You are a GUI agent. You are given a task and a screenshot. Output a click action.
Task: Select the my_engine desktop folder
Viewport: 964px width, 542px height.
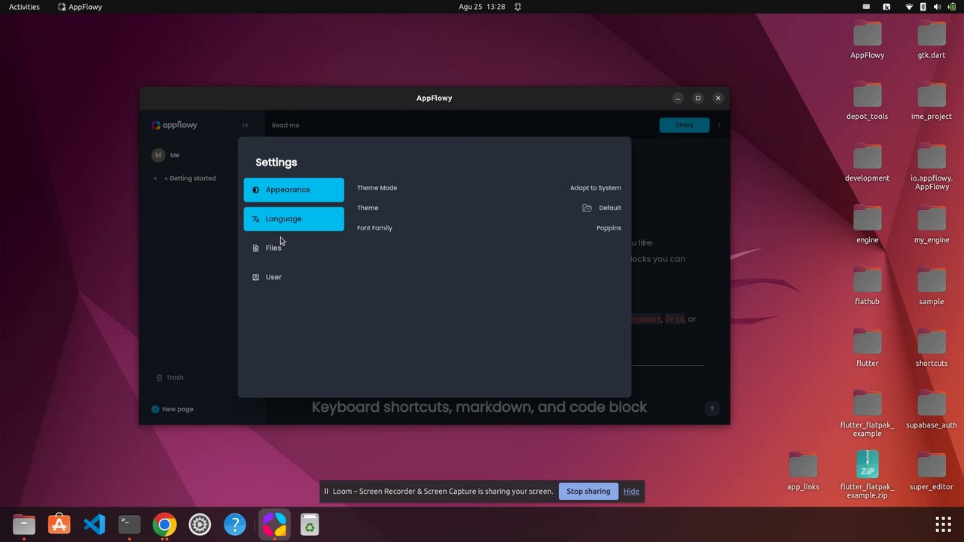click(932, 225)
